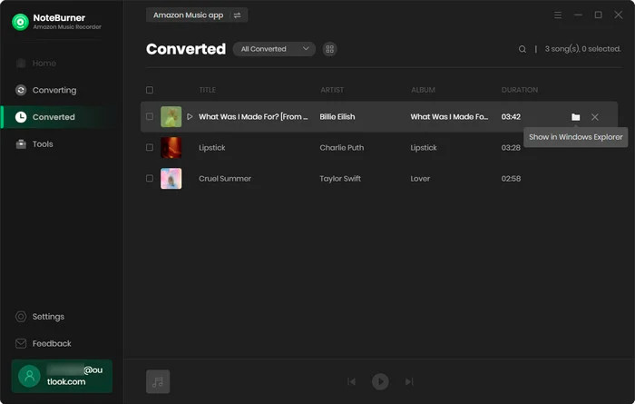Check the What Was I Made For row
635x404 pixels.
pyautogui.click(x=150, y=117)
